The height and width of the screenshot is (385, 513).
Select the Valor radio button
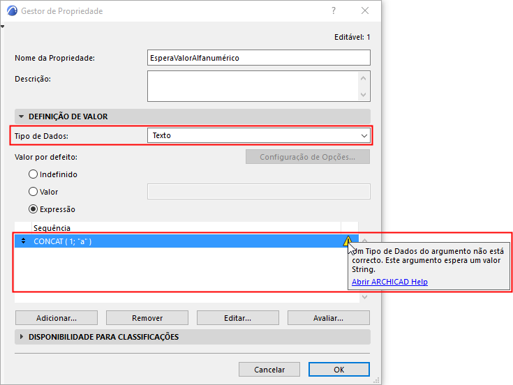33,192
